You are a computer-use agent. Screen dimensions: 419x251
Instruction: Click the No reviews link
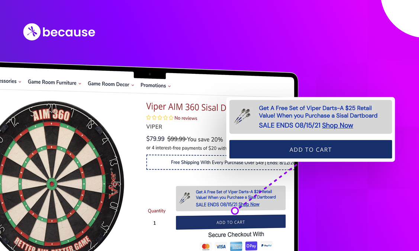(186, 118)
